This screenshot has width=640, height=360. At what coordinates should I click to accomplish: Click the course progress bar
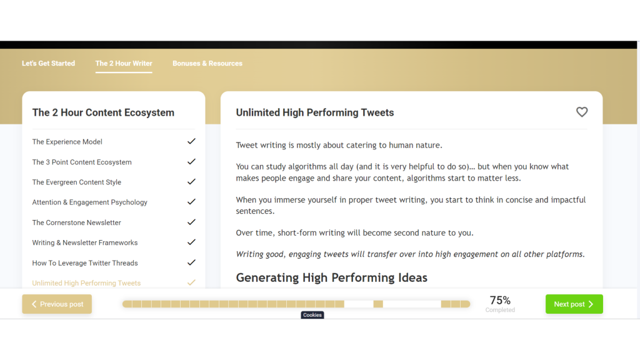296,304
